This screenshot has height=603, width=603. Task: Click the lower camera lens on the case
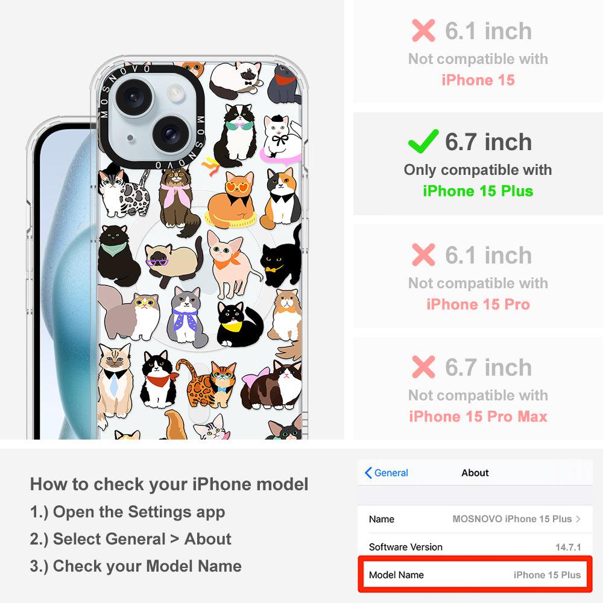pos(170,133)
